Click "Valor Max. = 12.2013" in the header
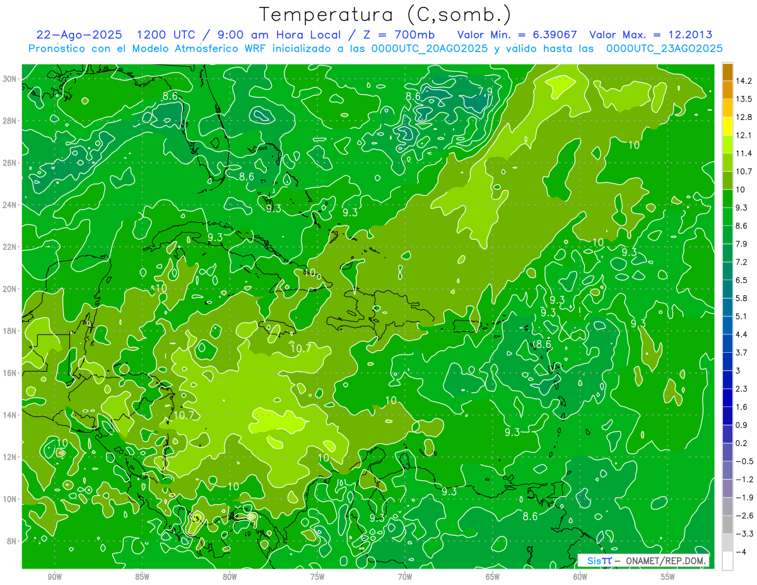 pos(650,35)
